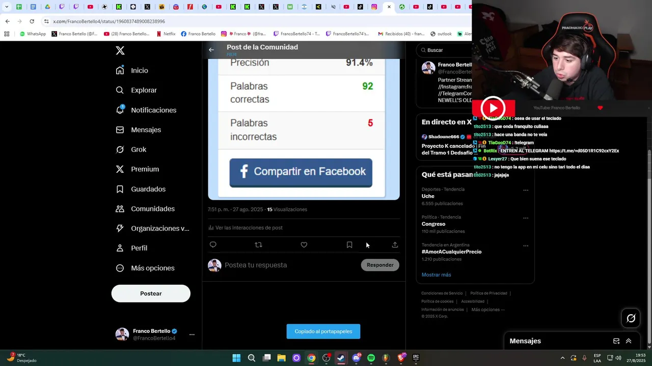Open Ver las interacciones de post
This screenshot has height=366, width=652.
[x=246, y=228]
